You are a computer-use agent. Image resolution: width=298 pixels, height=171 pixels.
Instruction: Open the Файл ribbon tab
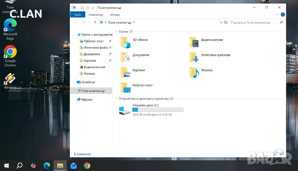click(x=78, y=14)
